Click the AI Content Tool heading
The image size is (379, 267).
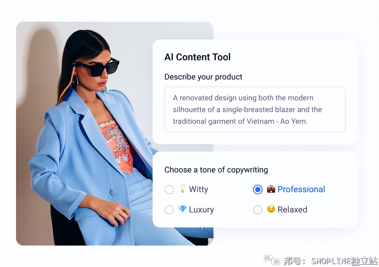[x=198, y=57]
